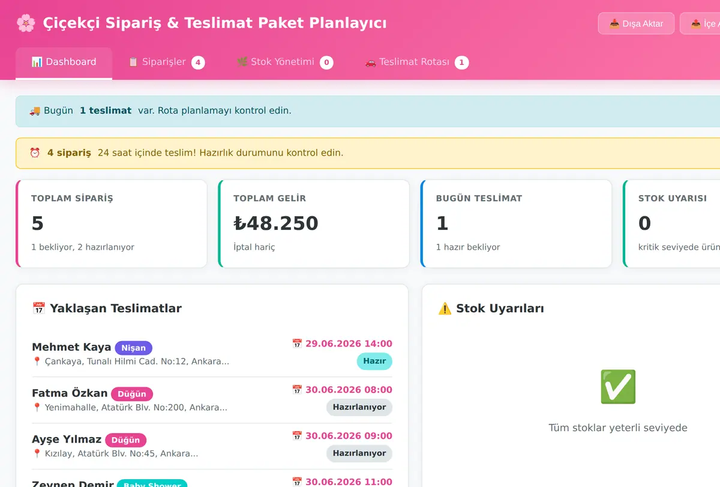Click date 30.06.2026 08:00
This screenshot has width=720, height=487.
pyautogui.click(x=349, y=390)
